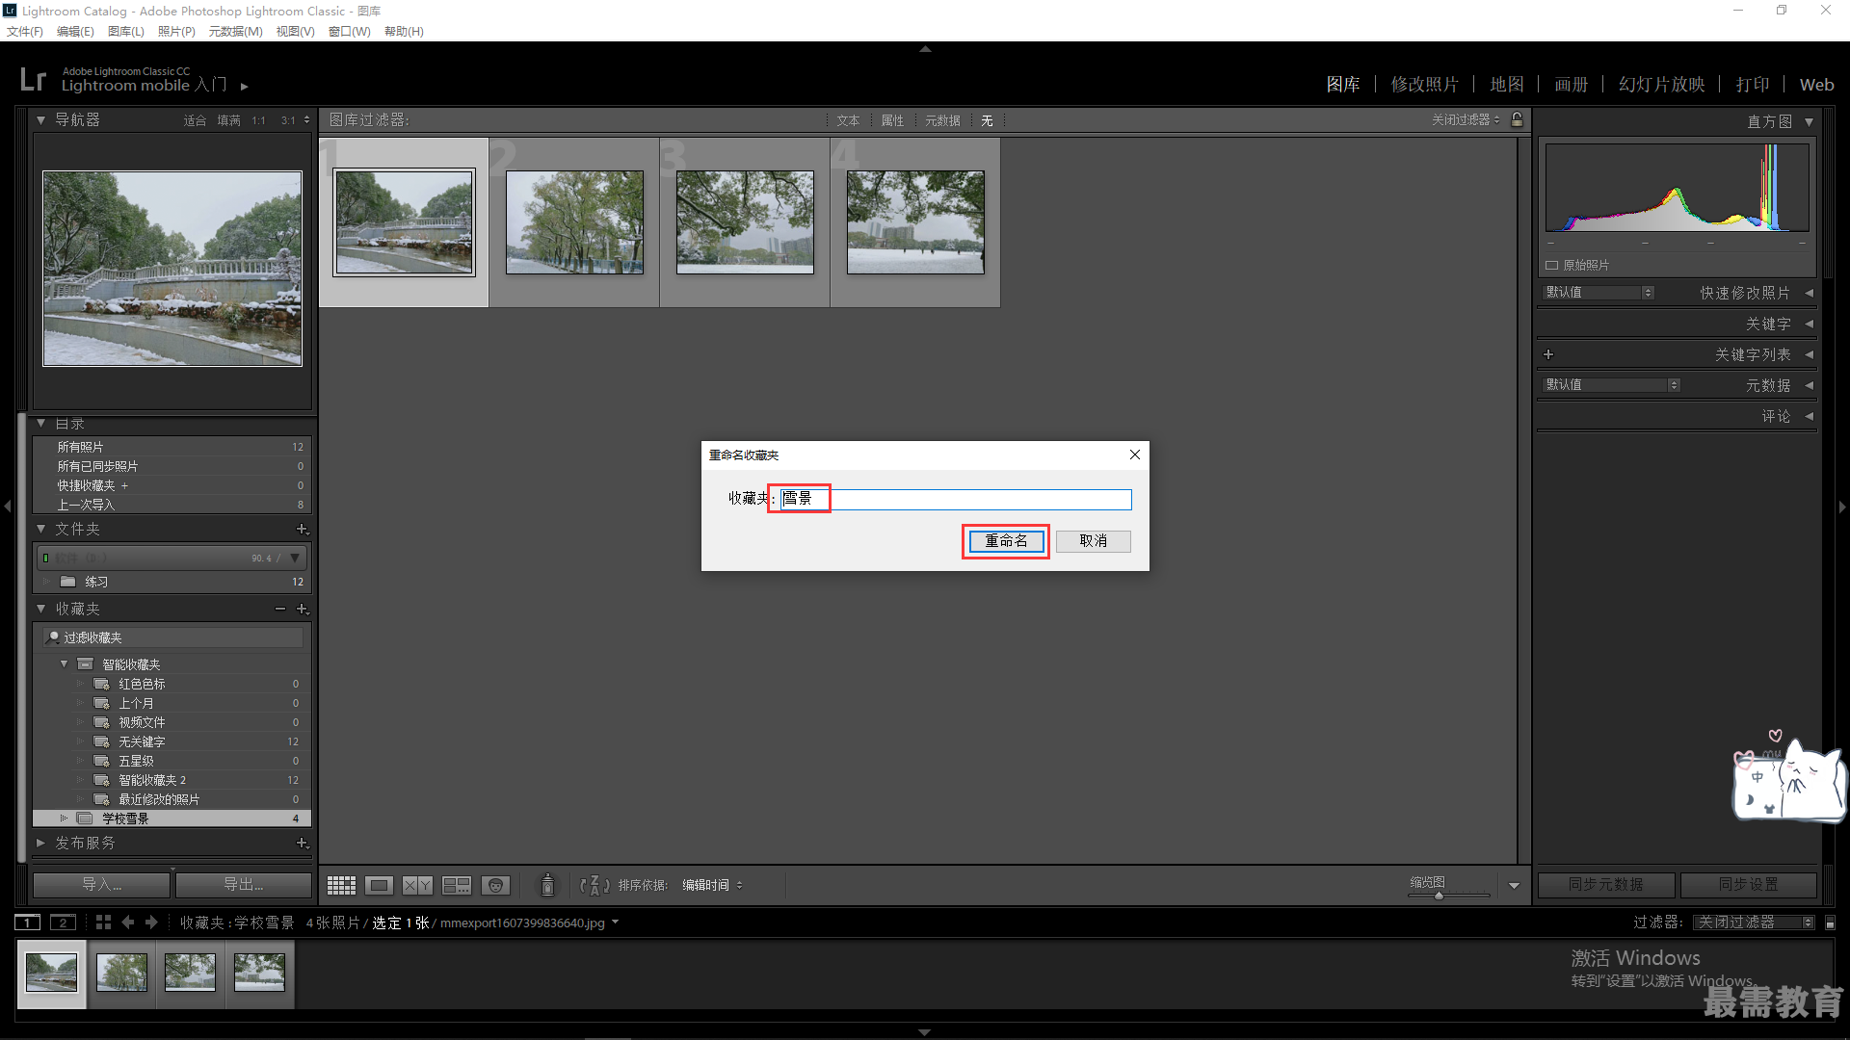The height and width of the screenshot is (1040, 1850).
Task: Click the filter lock icon
Action: pyautogui.click(x=1518, y=119)
